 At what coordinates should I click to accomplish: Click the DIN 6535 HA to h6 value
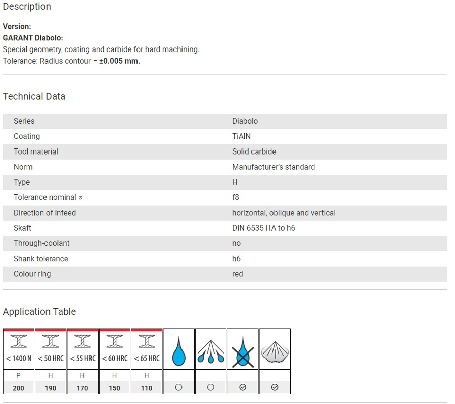coord(263,228)
